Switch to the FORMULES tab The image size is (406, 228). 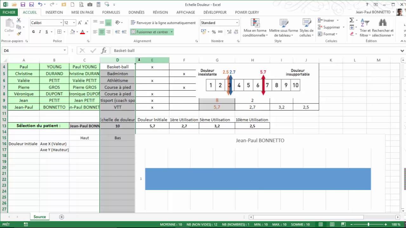coord(111,12)
